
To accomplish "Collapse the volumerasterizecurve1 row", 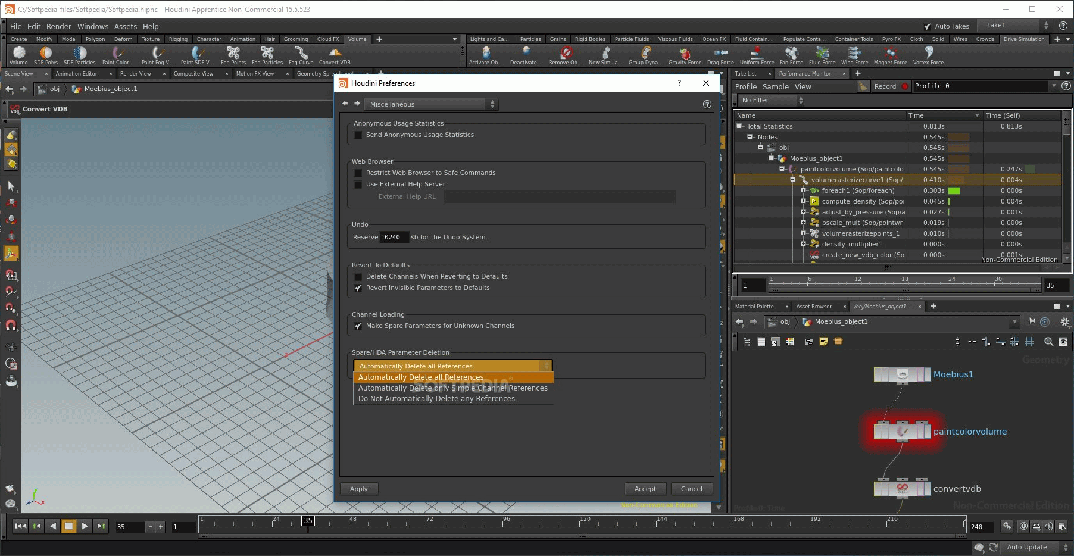I will point(792,180).
